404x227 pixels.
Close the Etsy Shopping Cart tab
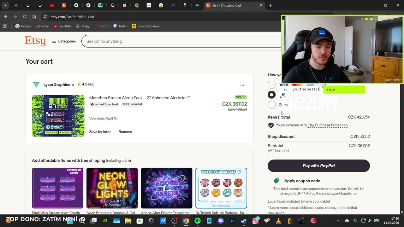(x=261, y=5)
